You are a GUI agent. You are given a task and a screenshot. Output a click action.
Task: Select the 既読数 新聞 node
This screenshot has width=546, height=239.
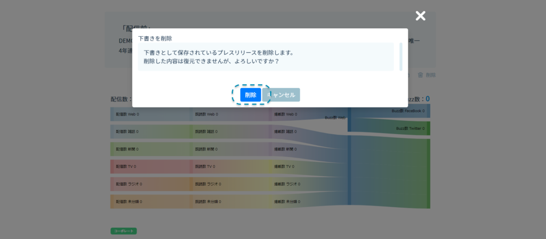pyautogui.click(x=207, y=149)
